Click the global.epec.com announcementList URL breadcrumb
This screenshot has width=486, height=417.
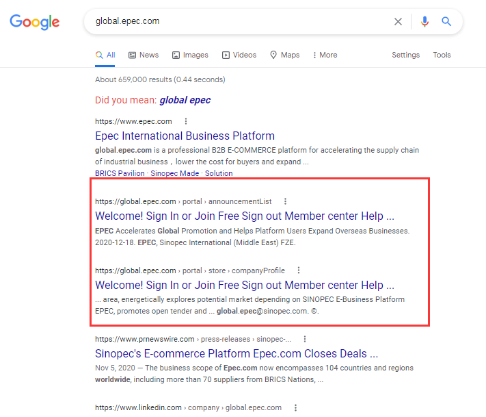click(x=183, y=201)
